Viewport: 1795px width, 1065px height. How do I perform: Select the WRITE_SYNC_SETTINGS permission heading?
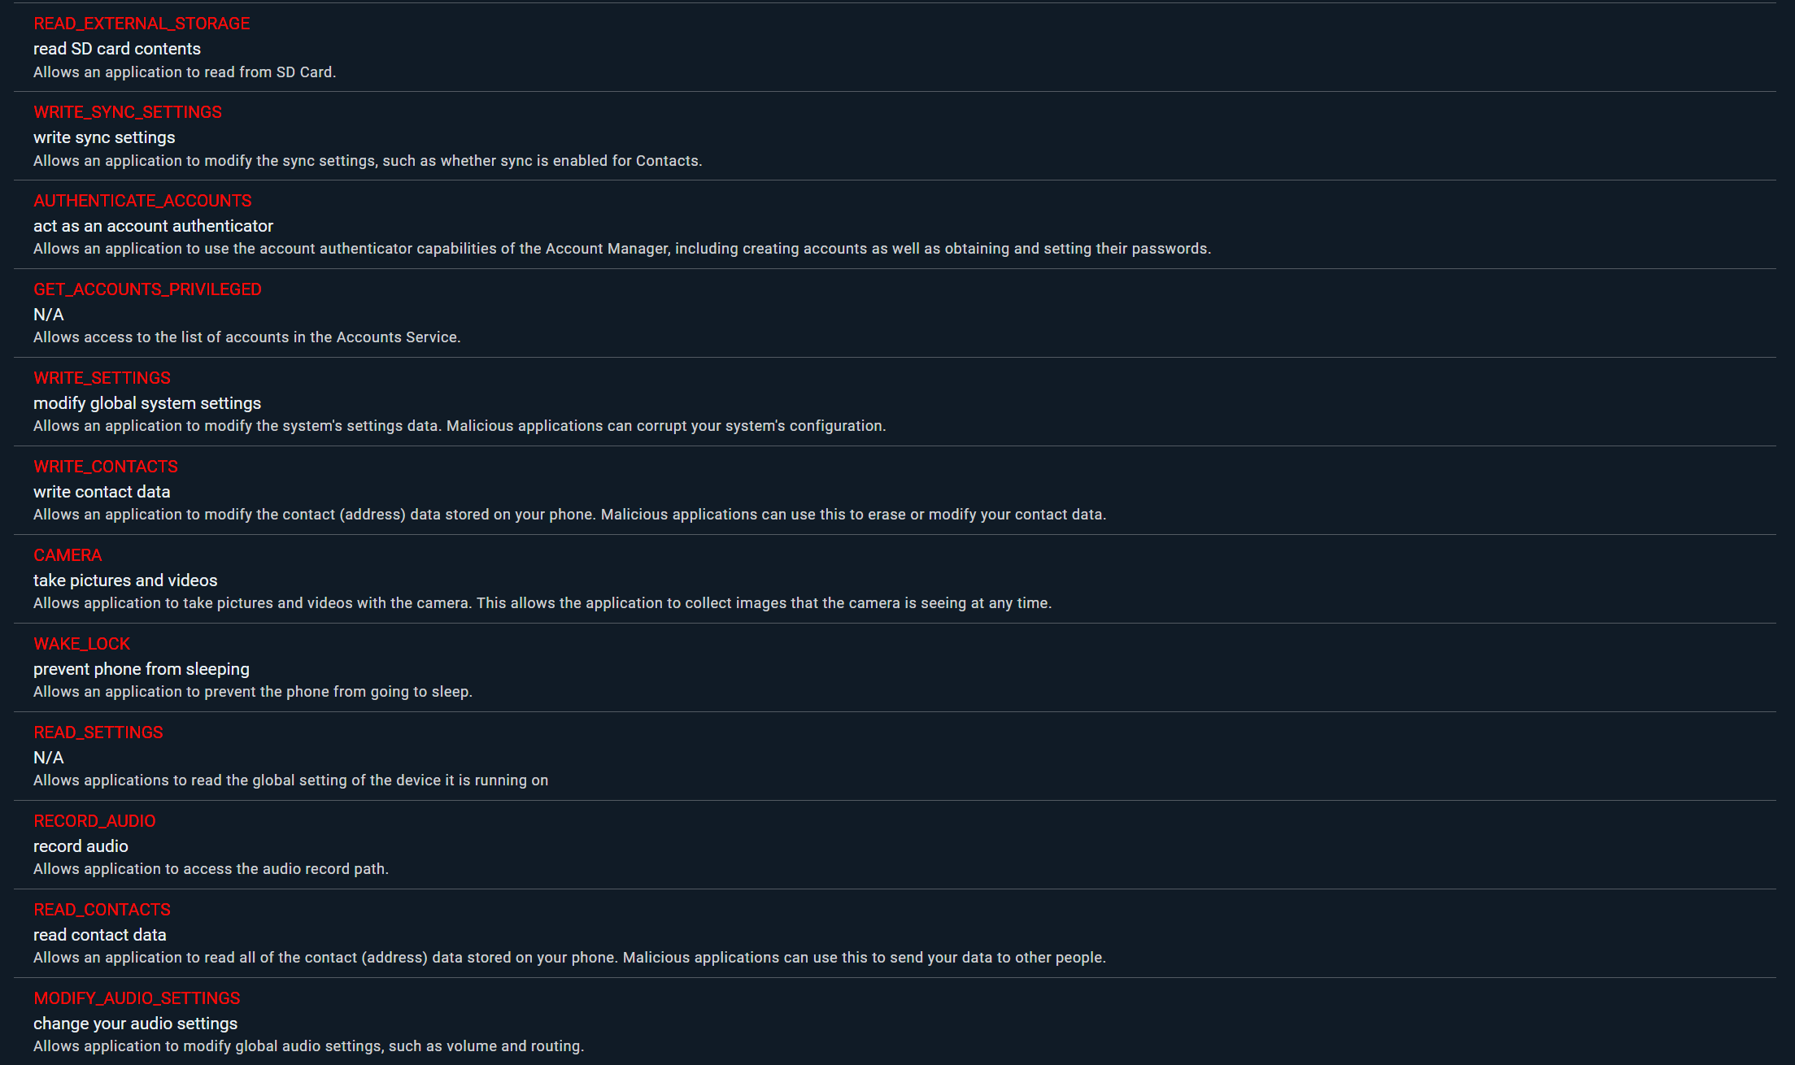click(x=128, y=112)
